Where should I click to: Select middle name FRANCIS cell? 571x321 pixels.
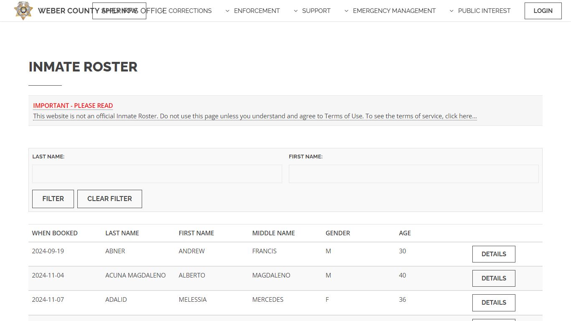pyautogui.click(x=265, y=251)
